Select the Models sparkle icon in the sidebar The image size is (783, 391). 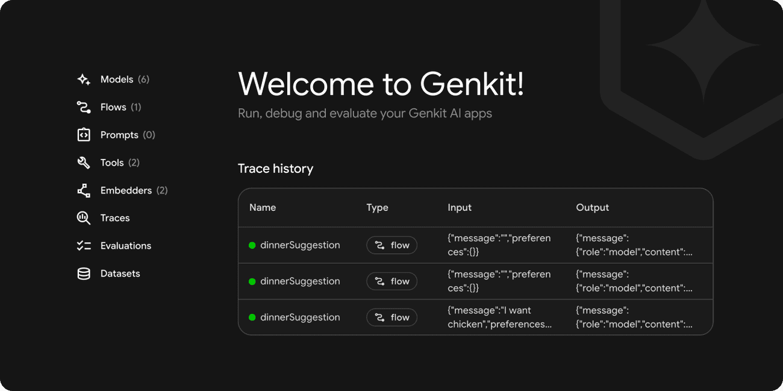[x=83, y=79]
